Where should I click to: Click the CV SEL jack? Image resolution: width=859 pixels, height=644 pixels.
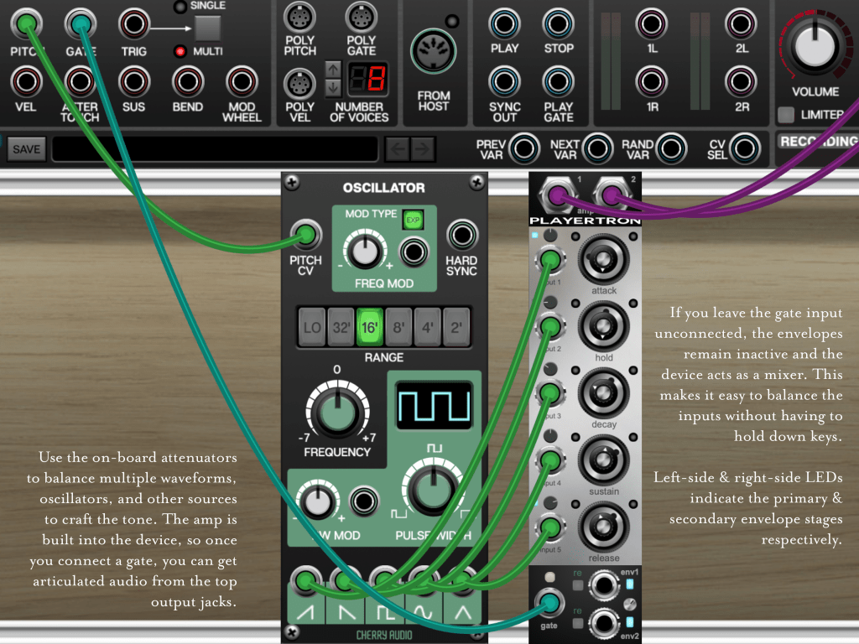point(742,148)
